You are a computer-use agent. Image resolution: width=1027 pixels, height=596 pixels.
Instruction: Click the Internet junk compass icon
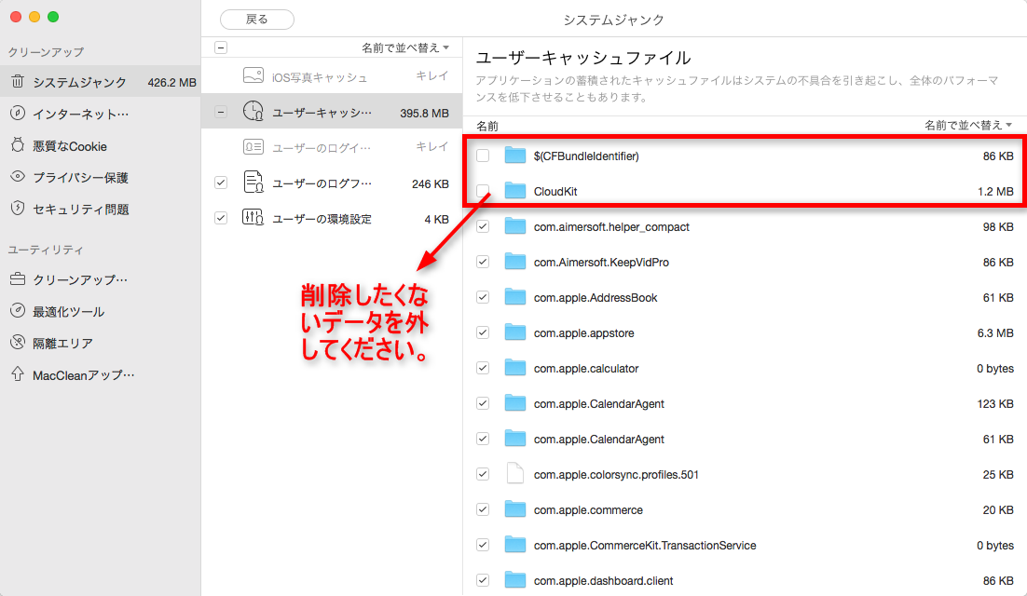[18, 114]
